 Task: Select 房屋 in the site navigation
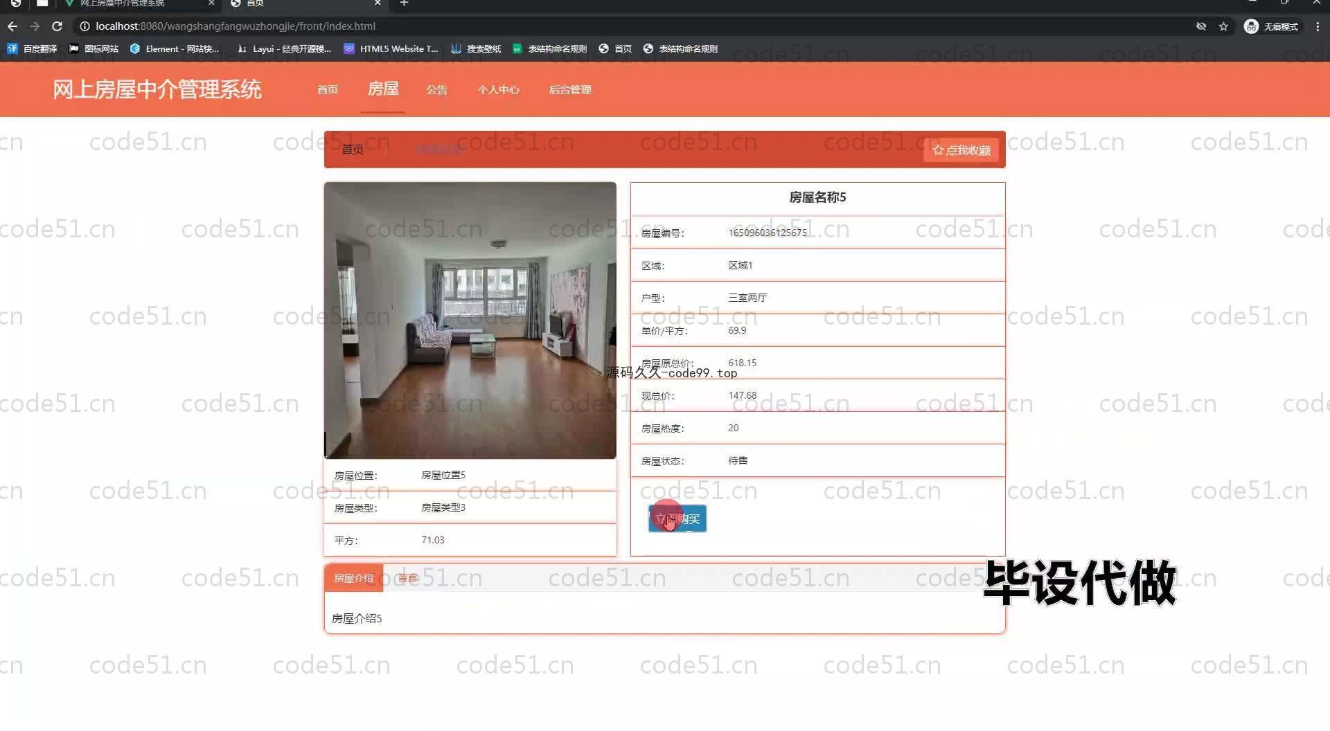pos(382,89)
